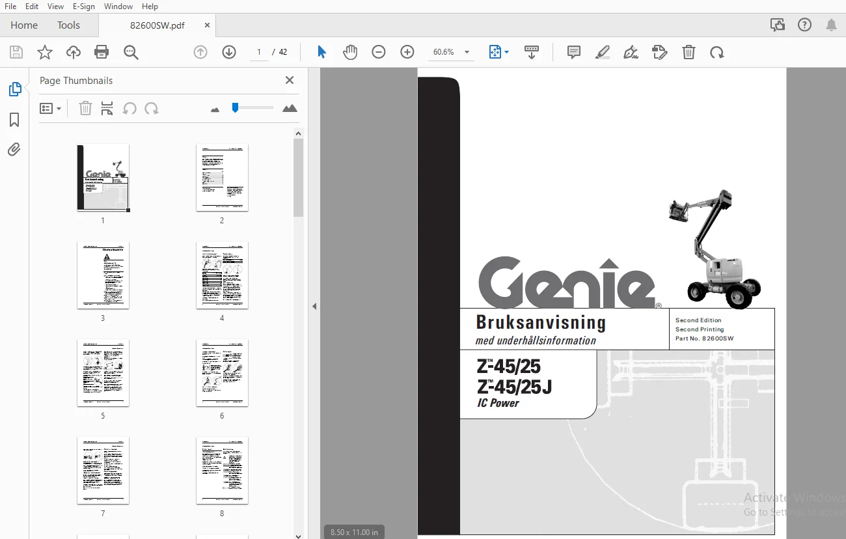846x539 pixels.
Task: Select the page 4 thumbnail
Action: [x=222, y=275]
